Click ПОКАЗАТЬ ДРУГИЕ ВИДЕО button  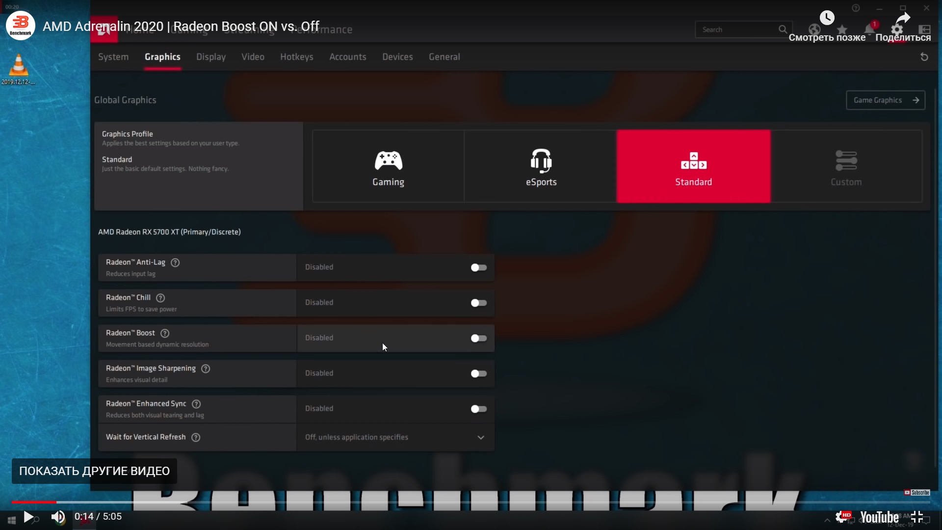[x=94, y=471]
